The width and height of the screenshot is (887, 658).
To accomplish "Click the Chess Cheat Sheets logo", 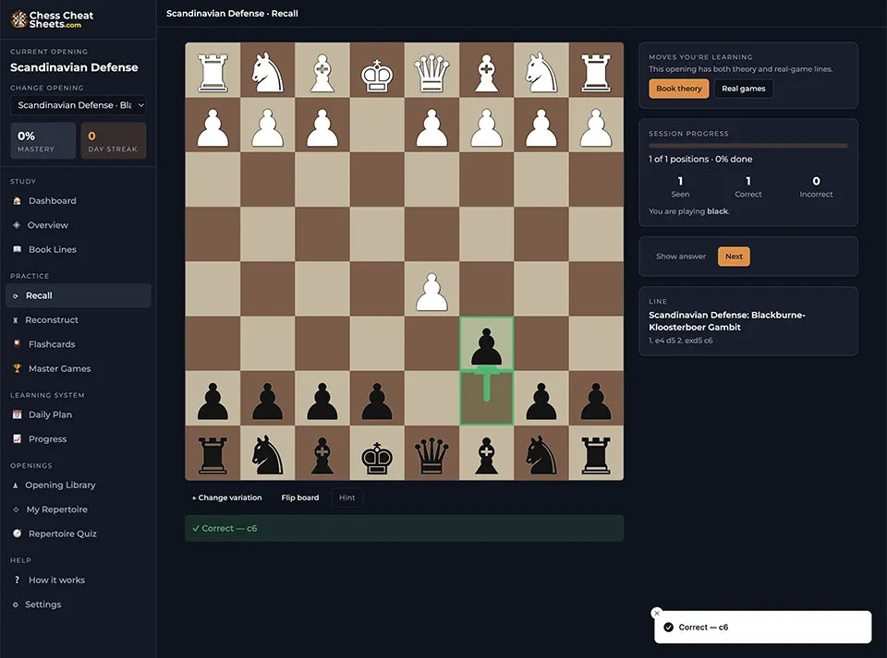I will click(x=52, y=19).
